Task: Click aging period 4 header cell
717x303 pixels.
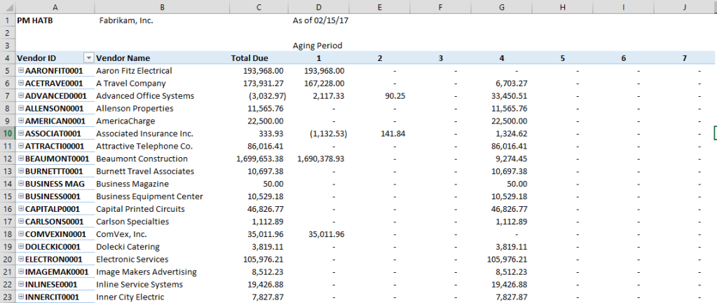Action: point(502,58)
